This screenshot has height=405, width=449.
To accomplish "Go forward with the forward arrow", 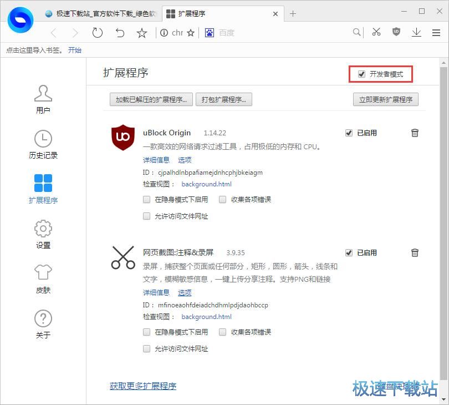I will coord(75,33).
